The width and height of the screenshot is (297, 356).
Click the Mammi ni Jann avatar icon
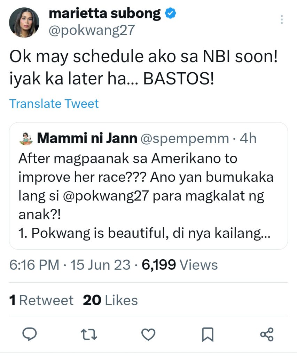point(26,139)
